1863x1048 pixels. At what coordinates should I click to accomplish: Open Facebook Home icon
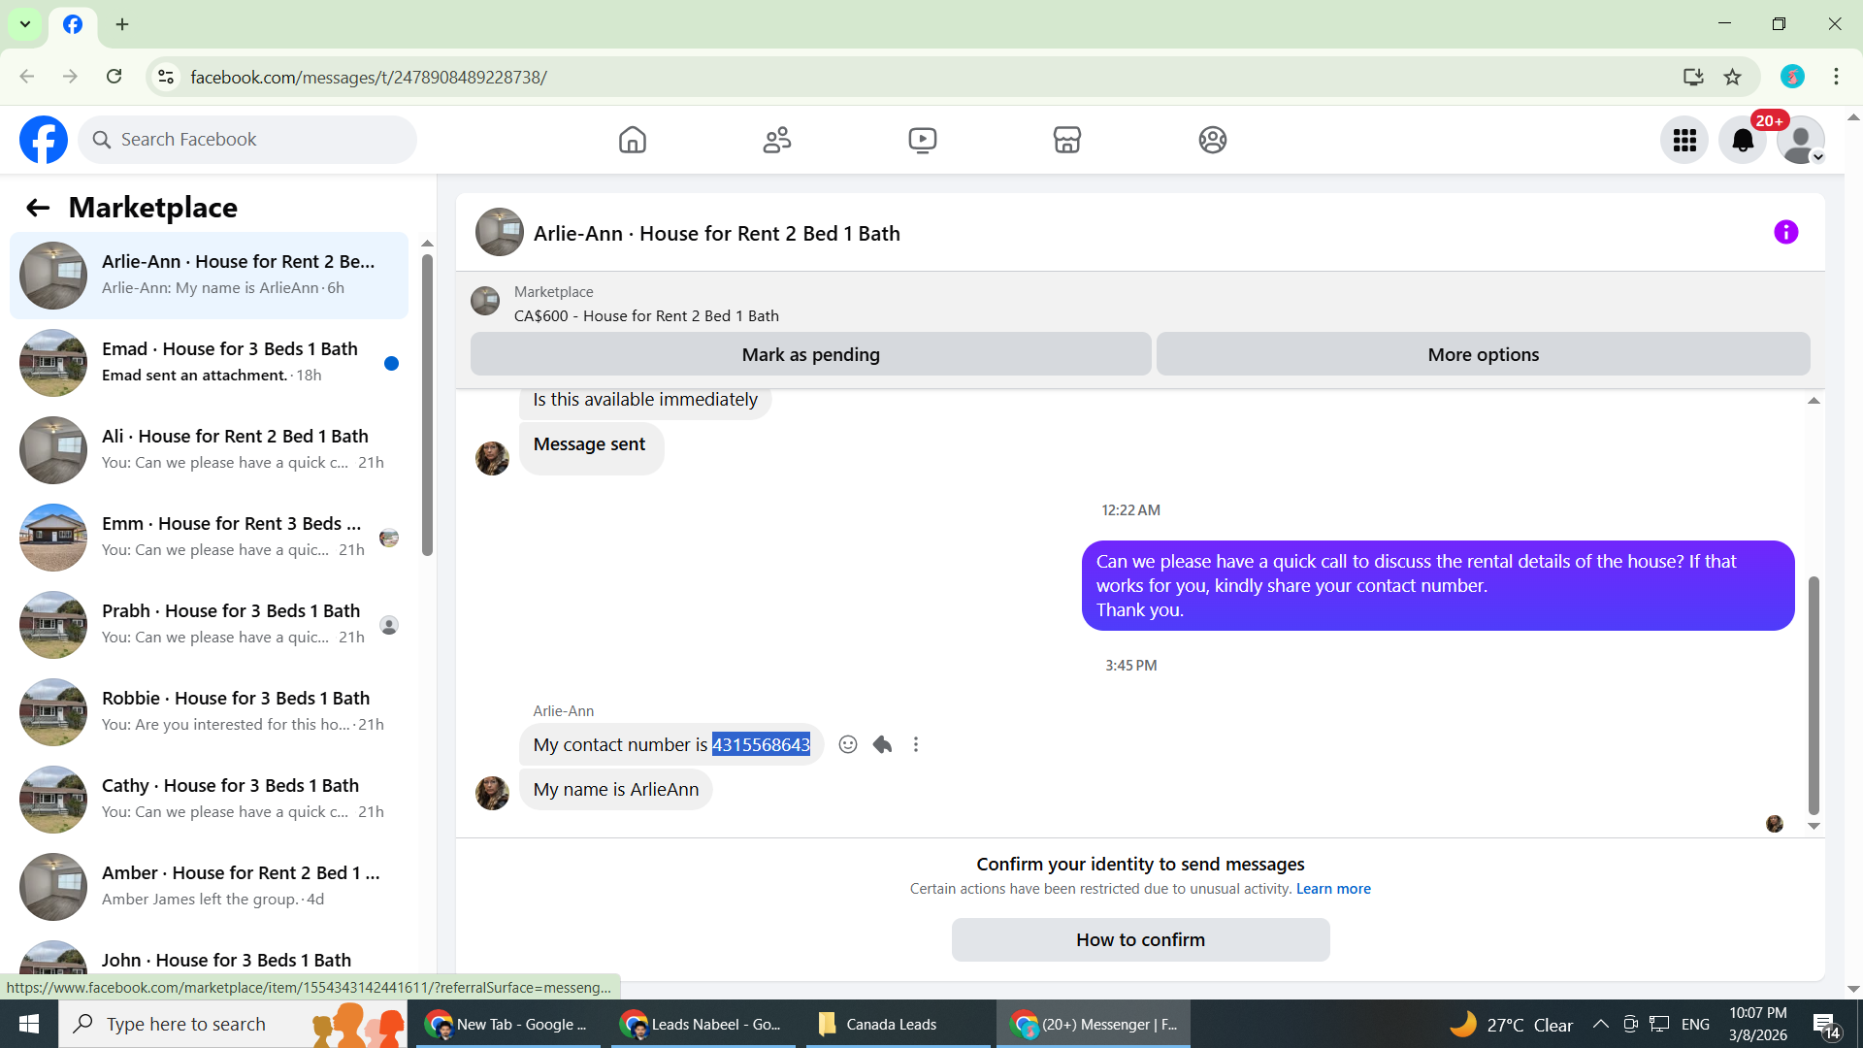(632, 140)
